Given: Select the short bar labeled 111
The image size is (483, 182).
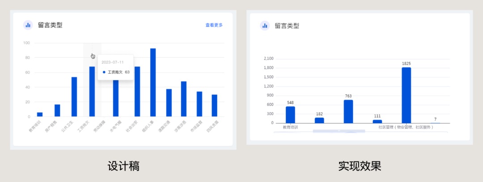Looking at the screenshot, I should click(x=377, y=121).
